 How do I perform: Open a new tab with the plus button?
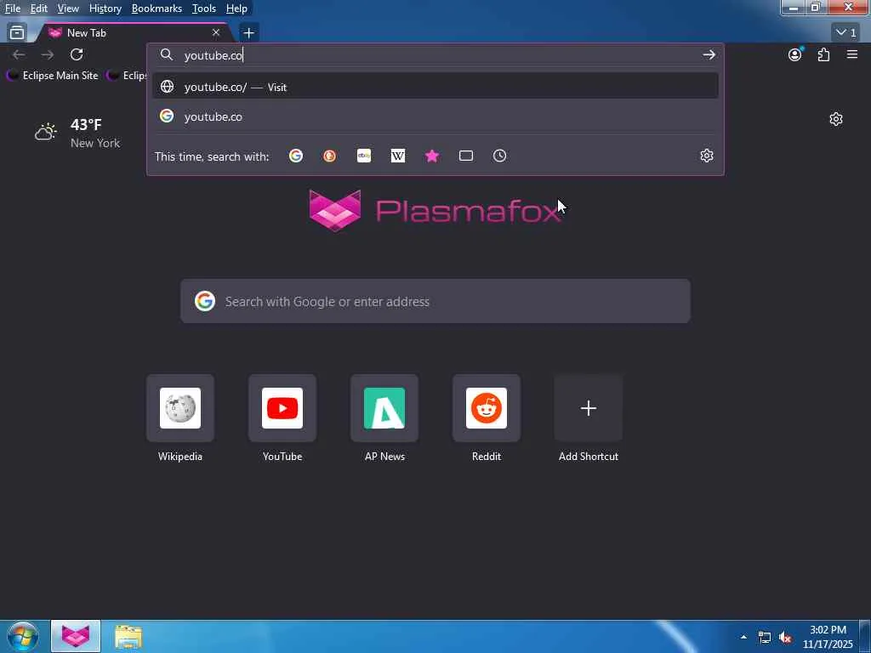pos(249,33)
